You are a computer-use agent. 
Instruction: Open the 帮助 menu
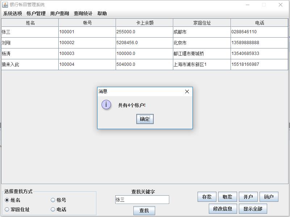tap(103, 13)
